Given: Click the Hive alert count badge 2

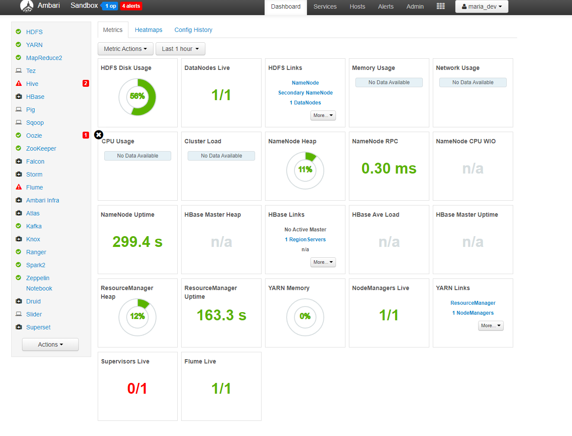Looking at the screenshot, I should (x=86, y=83).
